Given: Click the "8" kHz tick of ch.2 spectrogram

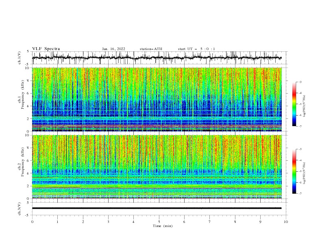Looking at the screenshot, I should pos(28,148).
